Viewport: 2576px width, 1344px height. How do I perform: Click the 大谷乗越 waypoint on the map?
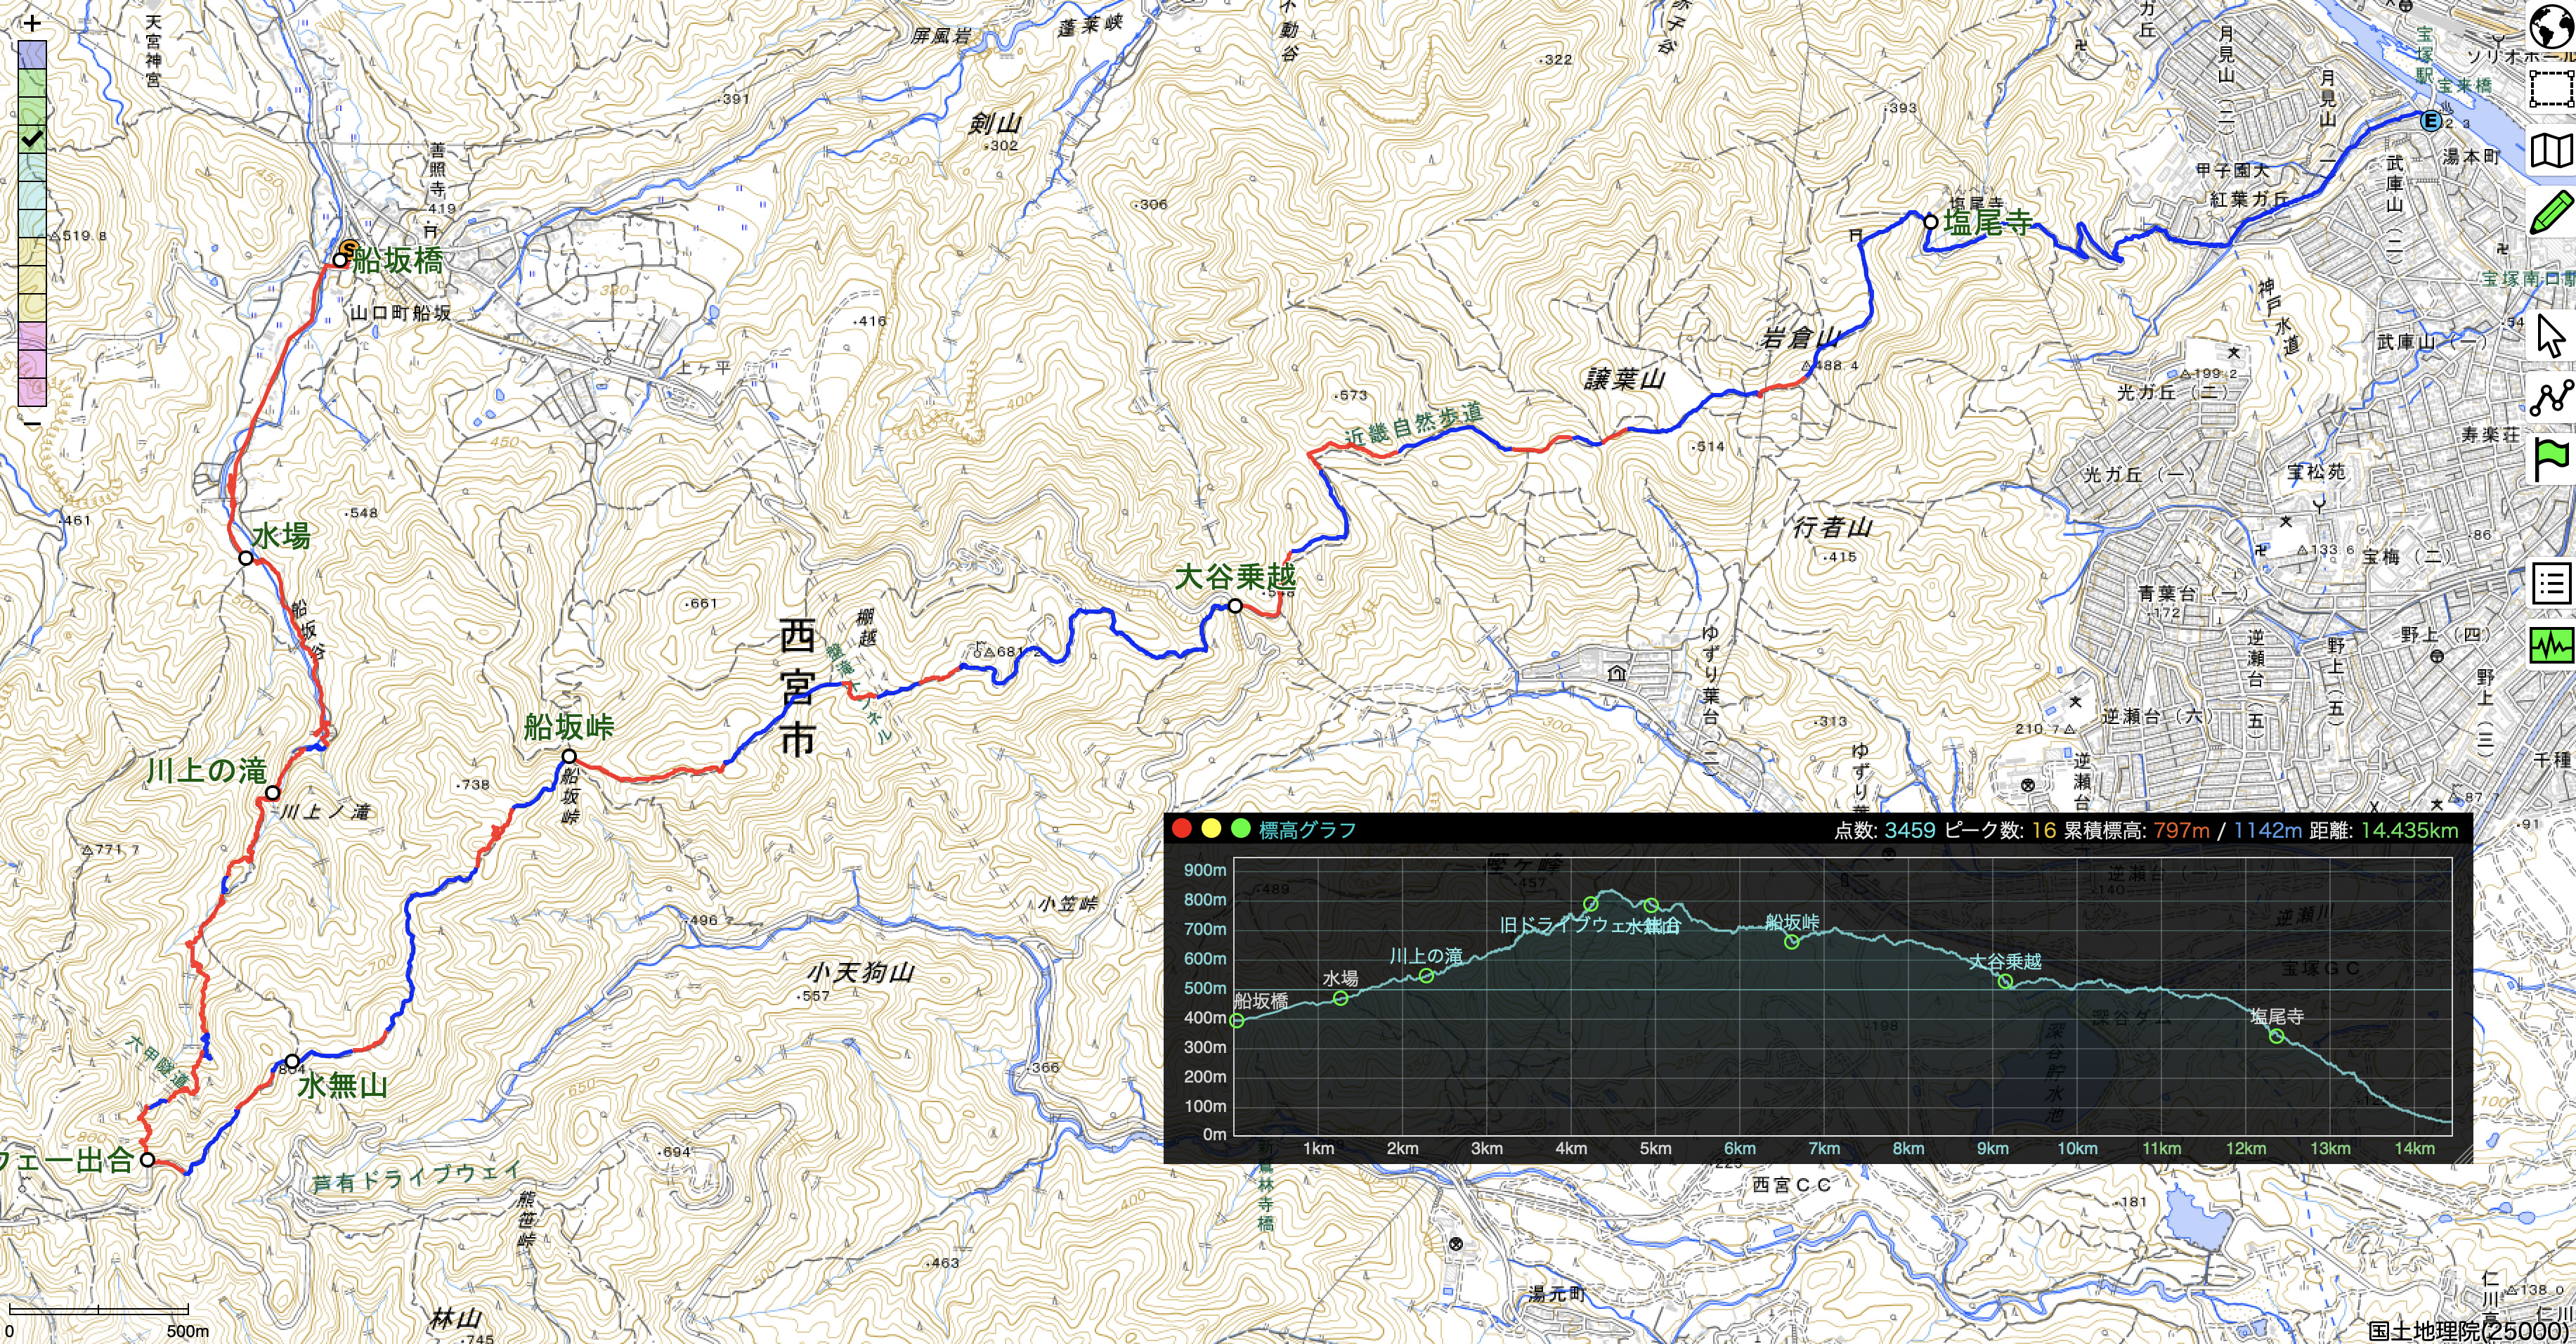tap(1235, 606)
